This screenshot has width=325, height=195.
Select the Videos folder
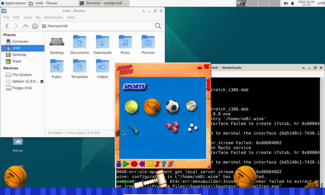pyautogui.click(x=103, y=69)
